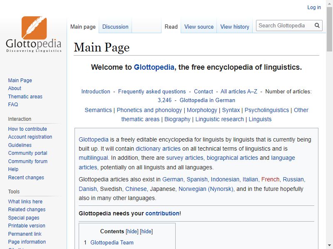Open How to contribute
Viewport: 333px width, 249px height.
pyautogui.click(x=27, y=129)
